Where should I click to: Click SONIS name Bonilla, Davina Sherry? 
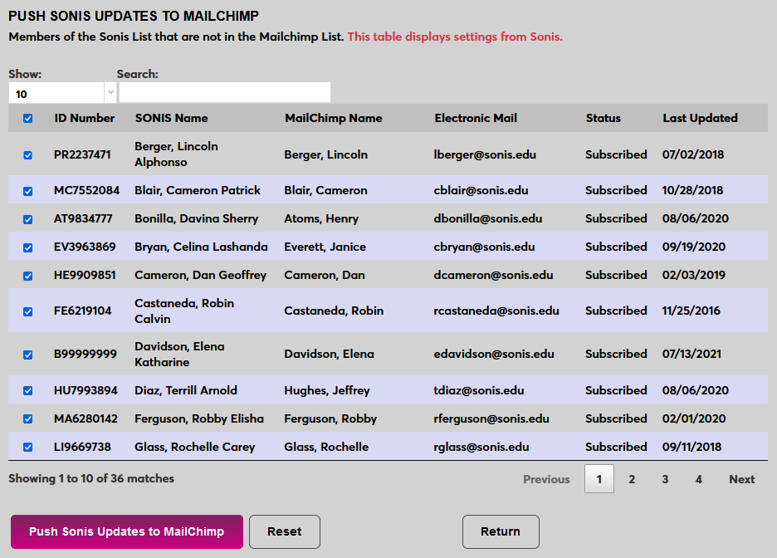click(196, 218)
